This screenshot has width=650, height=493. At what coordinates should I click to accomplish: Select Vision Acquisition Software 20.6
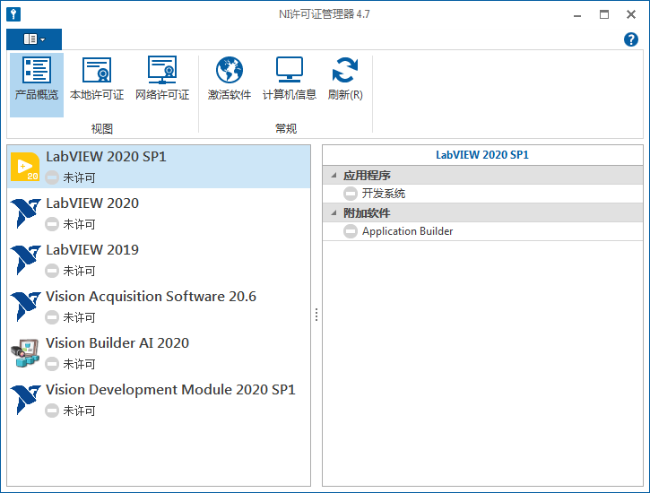coord(159,307)
